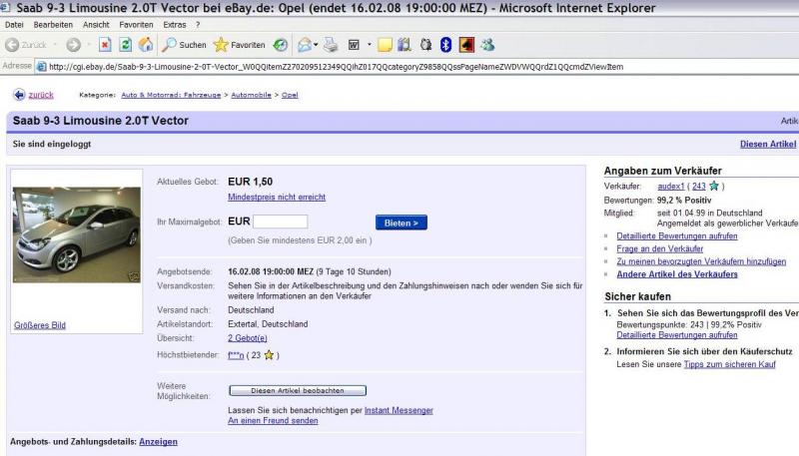
Task: Click teal star icon beside seller score
Action: pyautogui.click(x=714, y=186)
